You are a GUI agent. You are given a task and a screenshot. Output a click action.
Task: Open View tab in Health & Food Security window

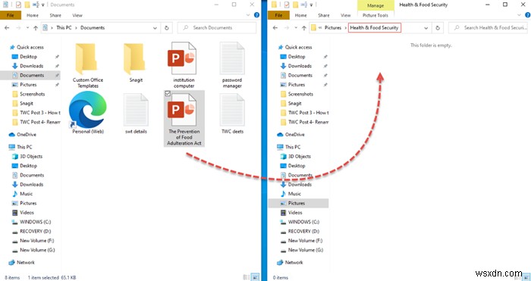(345, 15)
